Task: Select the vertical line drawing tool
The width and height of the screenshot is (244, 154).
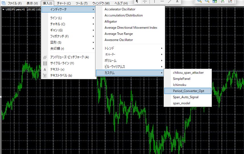Action: point(154,1)
